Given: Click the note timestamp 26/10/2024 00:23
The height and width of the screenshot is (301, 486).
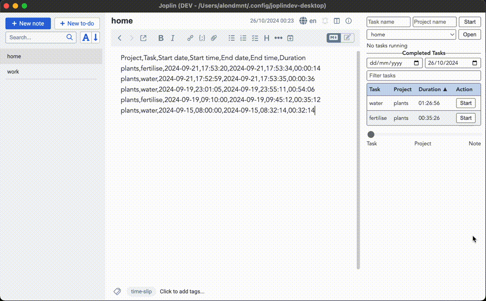Looking at the screenshot, I should 272,21.
